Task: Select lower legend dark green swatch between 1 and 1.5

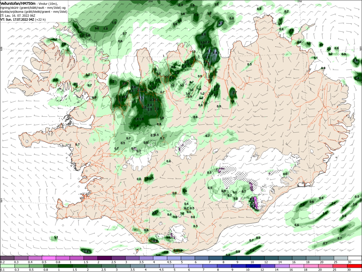Action: point(65,266)
